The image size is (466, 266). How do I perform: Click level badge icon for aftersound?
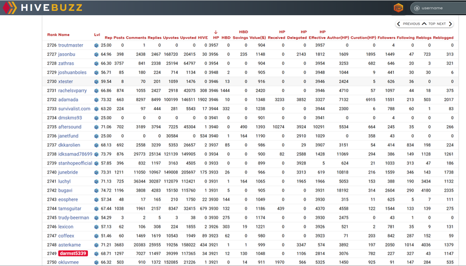tap(96, 127)
